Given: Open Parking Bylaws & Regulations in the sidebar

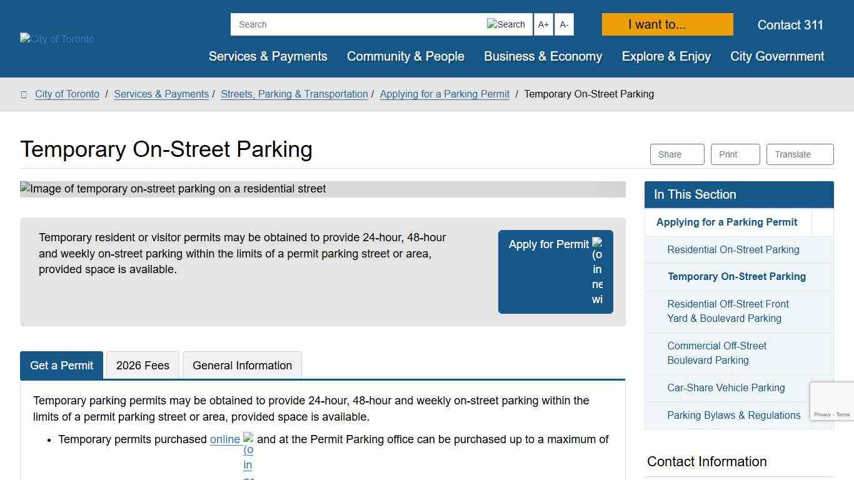Looking at the screenshot, I should tap(733, 415).
